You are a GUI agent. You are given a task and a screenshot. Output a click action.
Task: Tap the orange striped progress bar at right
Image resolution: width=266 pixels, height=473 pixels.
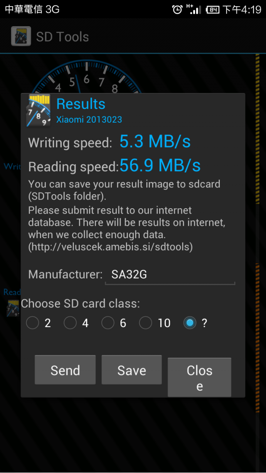[257, 338]
